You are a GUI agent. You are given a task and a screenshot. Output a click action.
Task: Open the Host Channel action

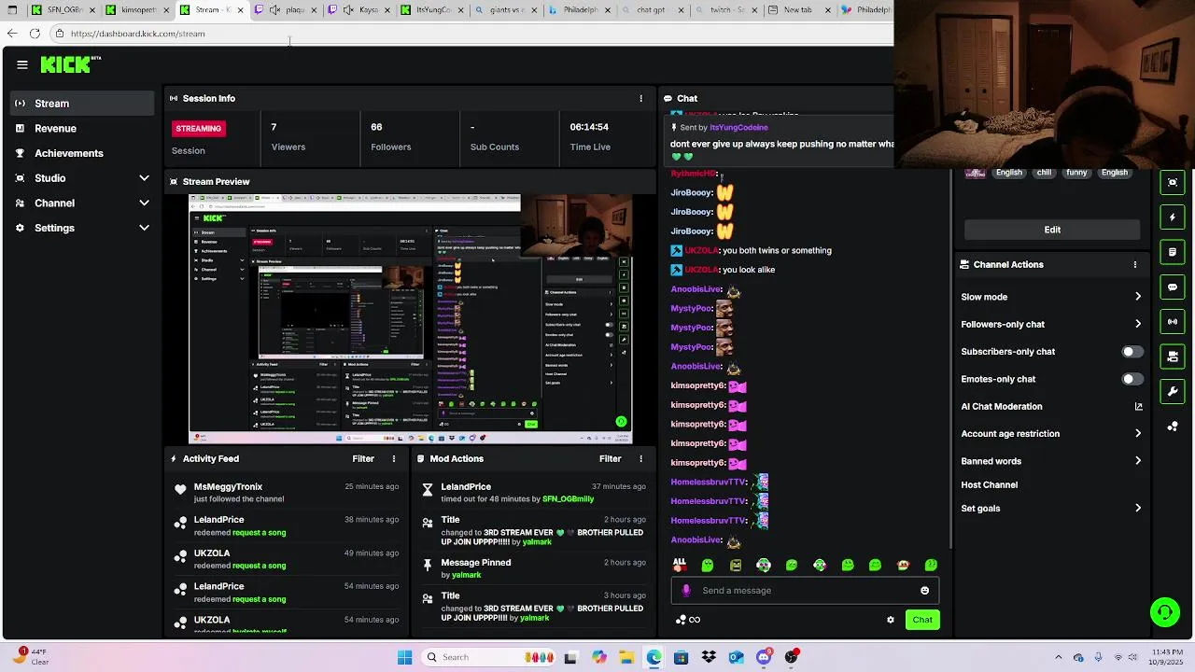tap(990, 484)
